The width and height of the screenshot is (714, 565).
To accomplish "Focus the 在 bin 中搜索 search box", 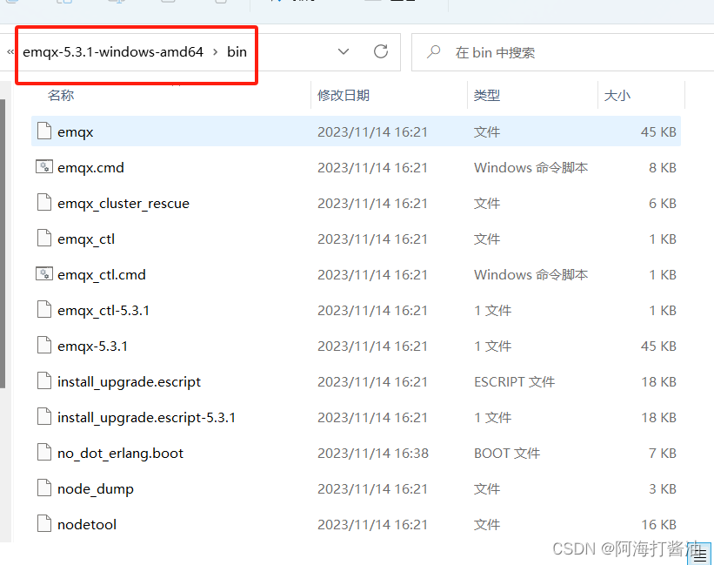I will [x=563, y=52].
